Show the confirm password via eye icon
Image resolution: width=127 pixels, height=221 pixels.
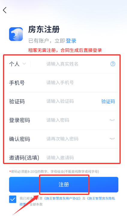click(x=112, y=139)
